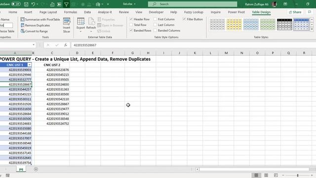Select column K header
This screenshot has height=178, width=316.
[195, 53]
